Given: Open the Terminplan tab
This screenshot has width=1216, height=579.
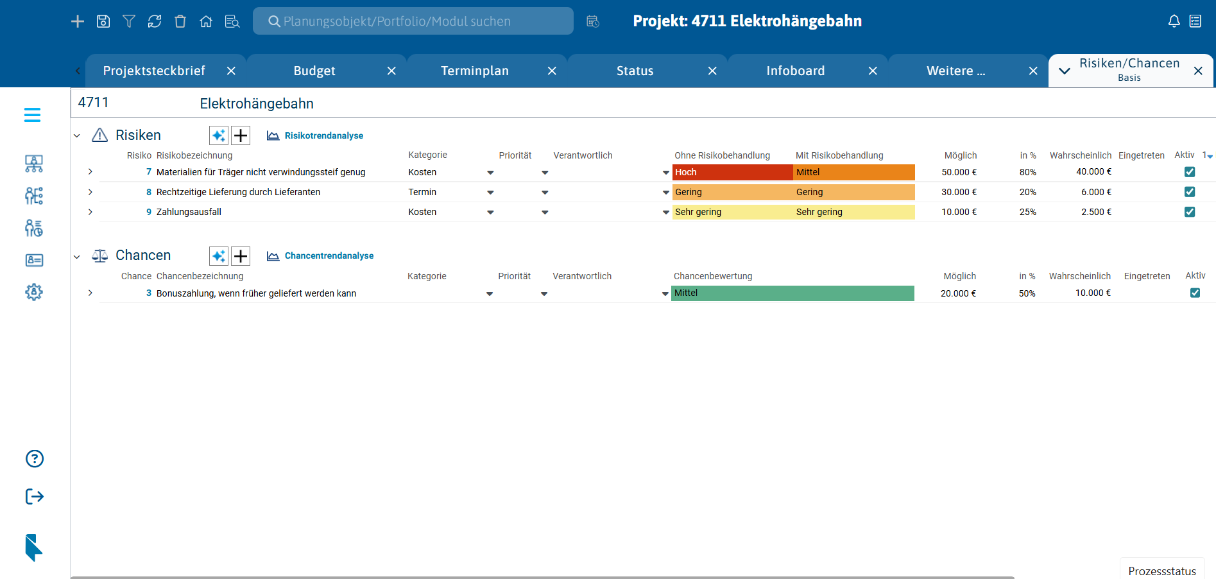Looking at the screenshot, I should pos(475,71).
